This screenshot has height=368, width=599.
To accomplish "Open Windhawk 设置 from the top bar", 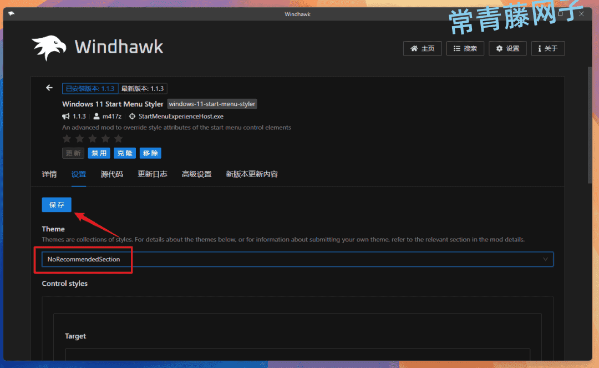I will pos(507,48).
